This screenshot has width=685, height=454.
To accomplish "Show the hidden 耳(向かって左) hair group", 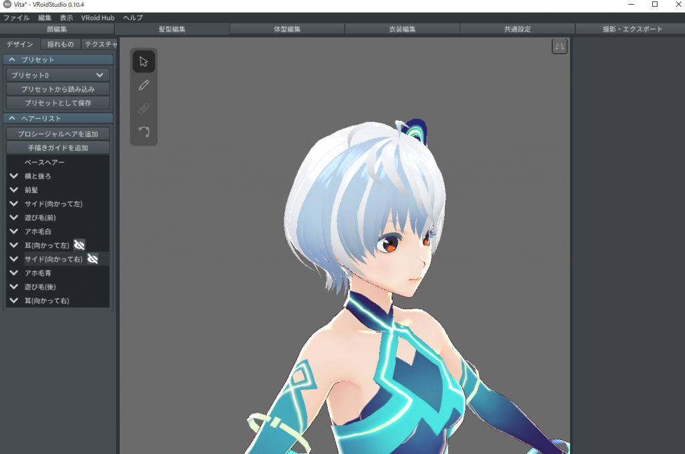I will 79,245.
